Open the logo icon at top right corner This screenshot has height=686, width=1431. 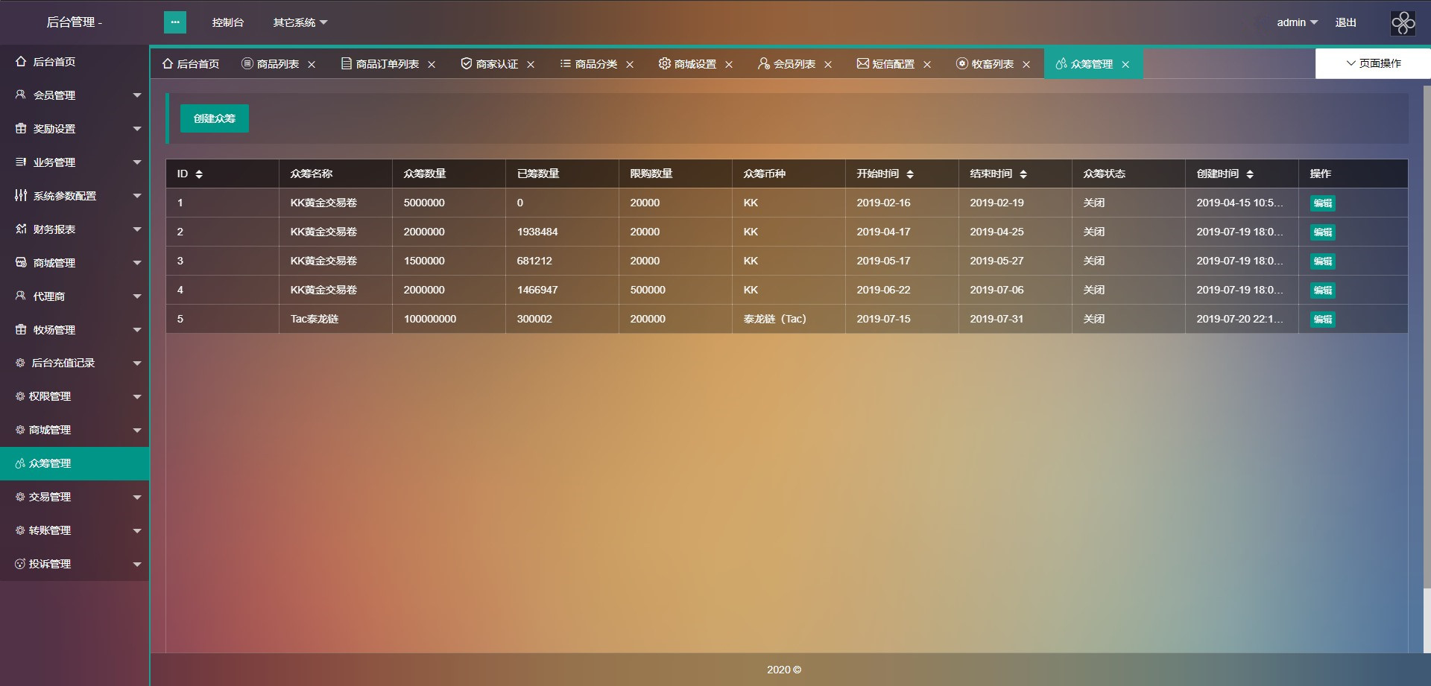(x=1402, y=22)
